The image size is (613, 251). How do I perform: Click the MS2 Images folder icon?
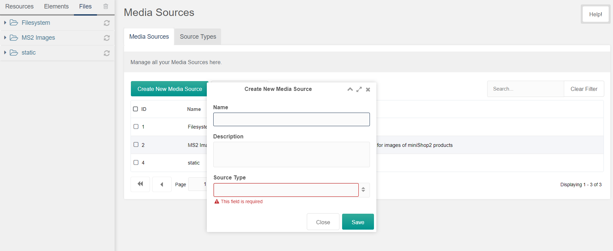14,38
